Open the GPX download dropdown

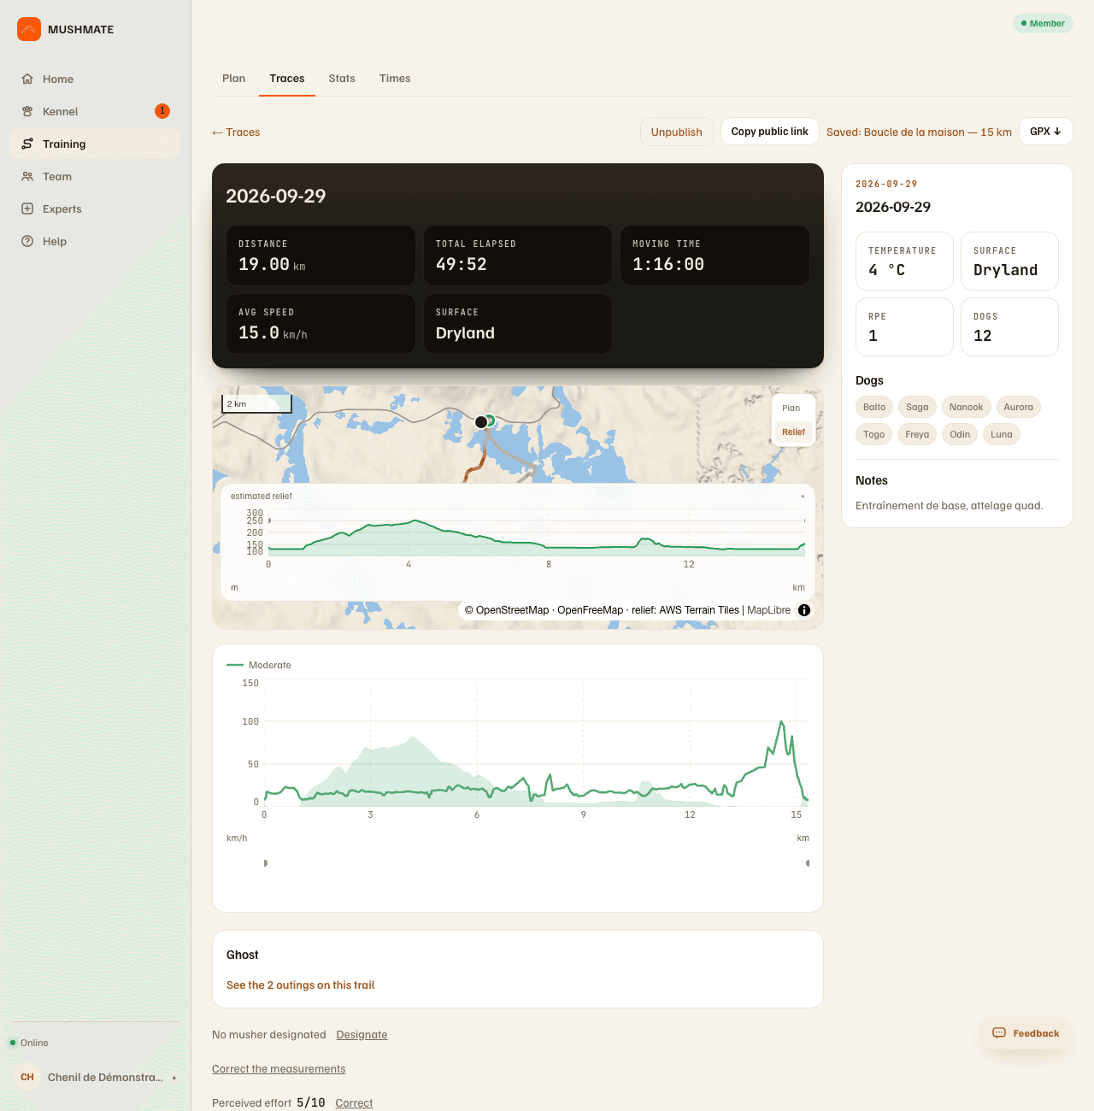(1045, 132)
